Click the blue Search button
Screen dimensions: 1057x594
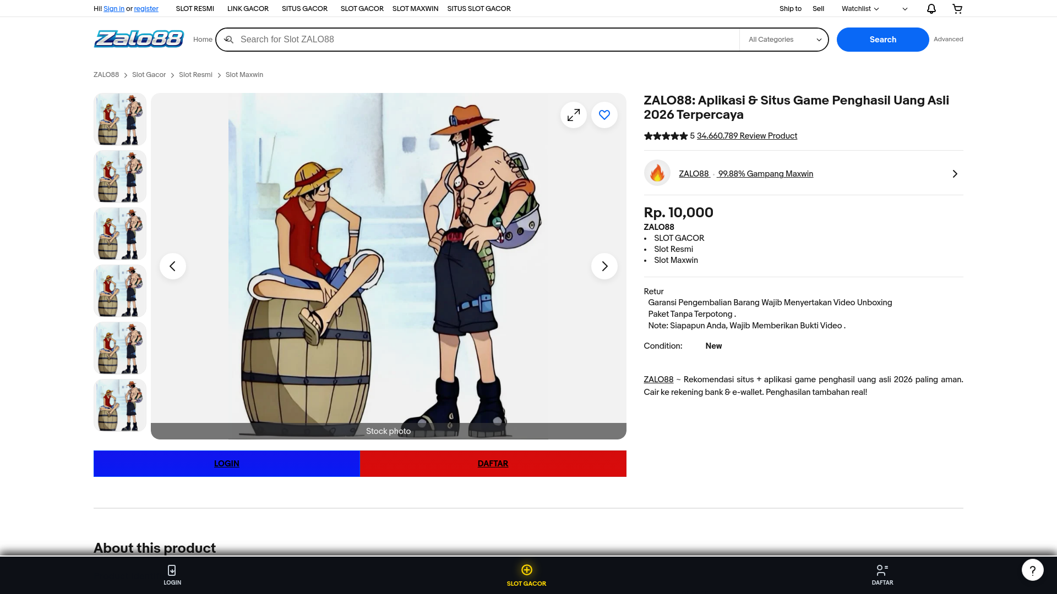pos(882,40)
